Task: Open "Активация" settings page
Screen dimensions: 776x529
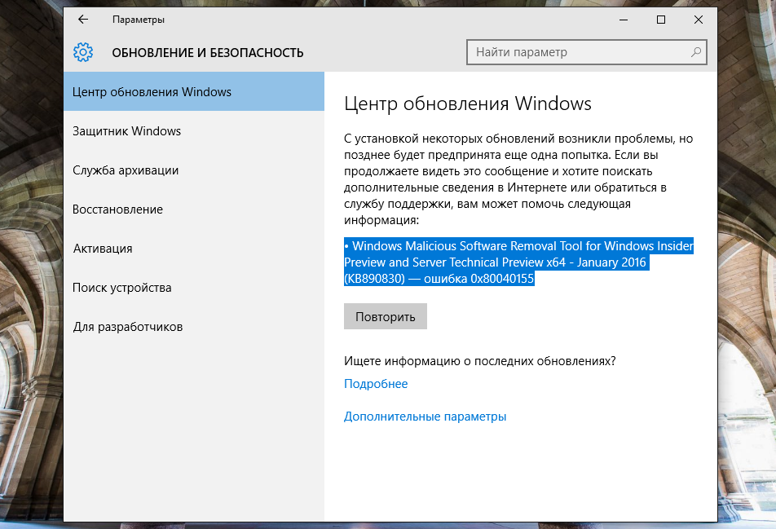Action: [x=103, y=249]
